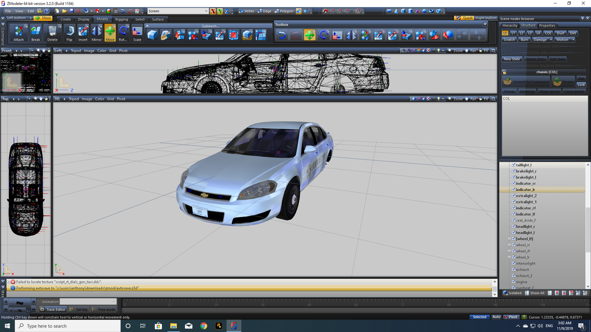The height and width of the screenshot is (332, 591).
Task: Toggle the exhaust node checkbox
Action: click(x=514, y=269)
